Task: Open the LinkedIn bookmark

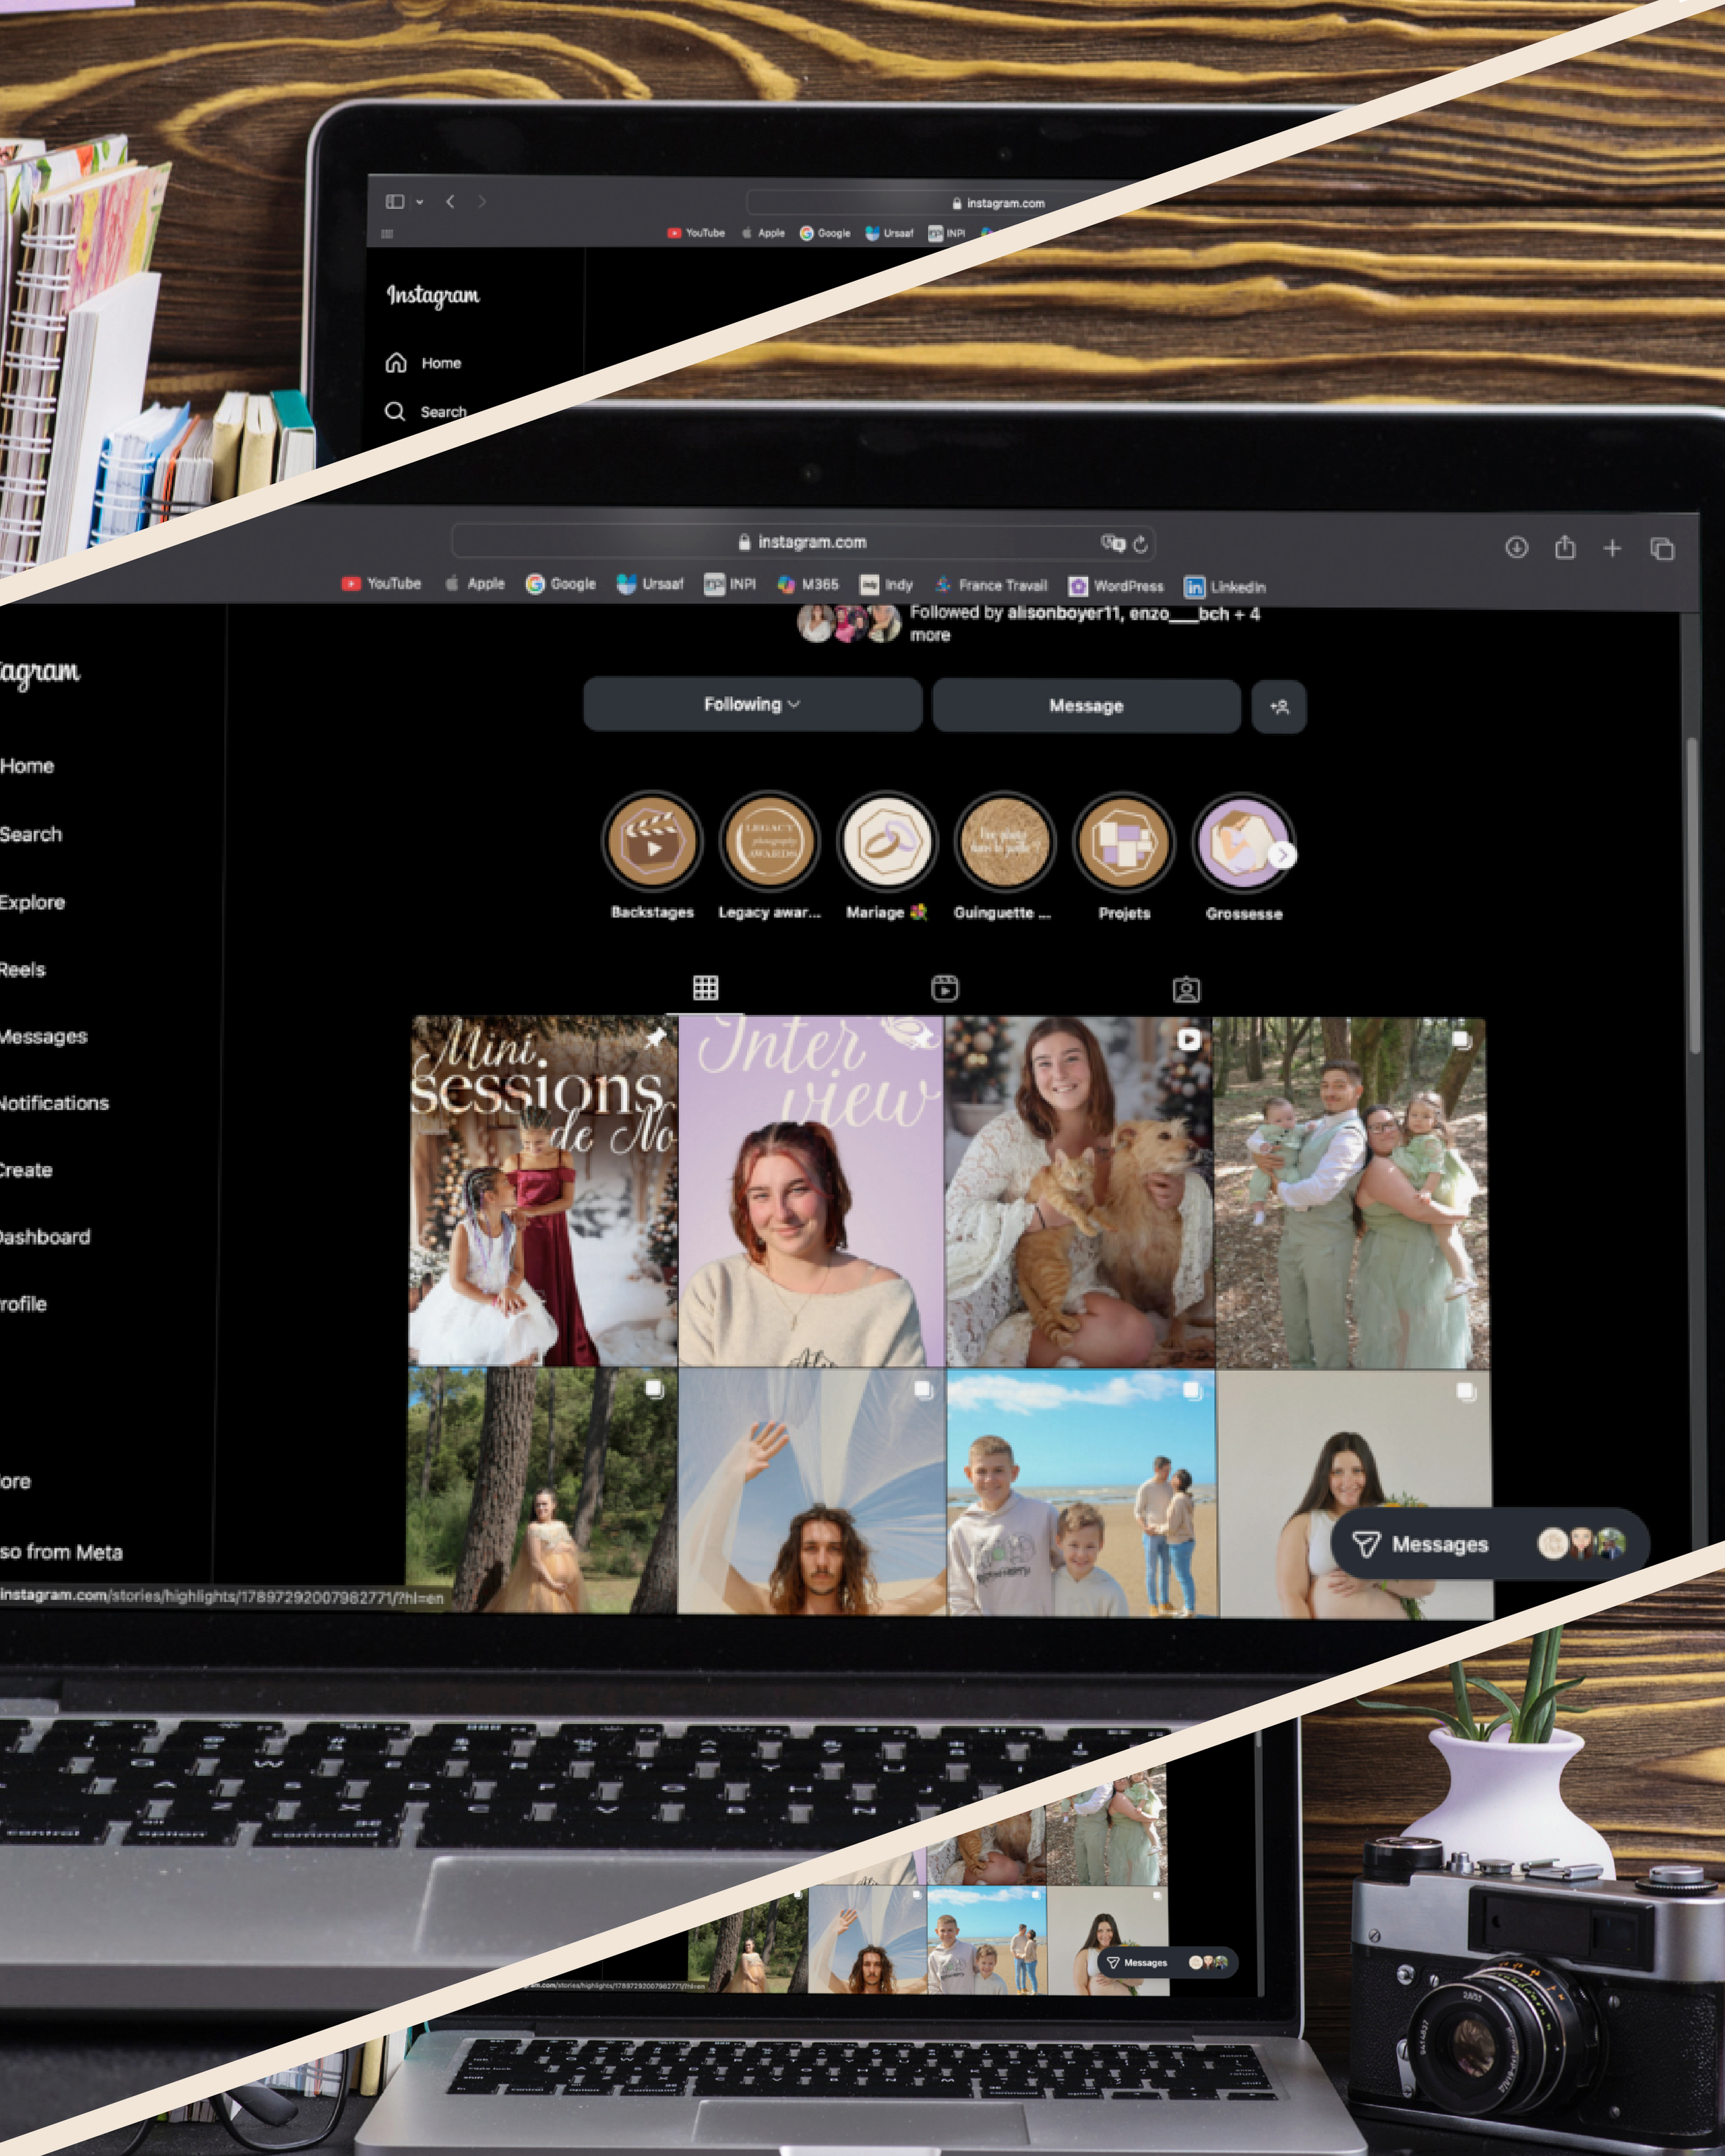Action: click(x=1225, y=587)
